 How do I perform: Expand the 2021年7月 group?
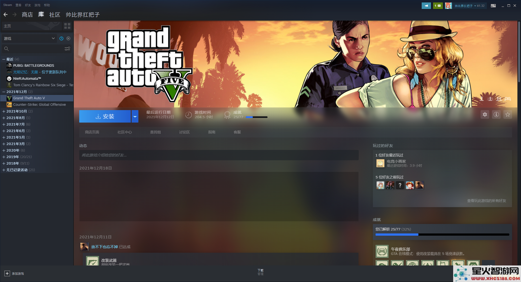click(x=4, y=124)
